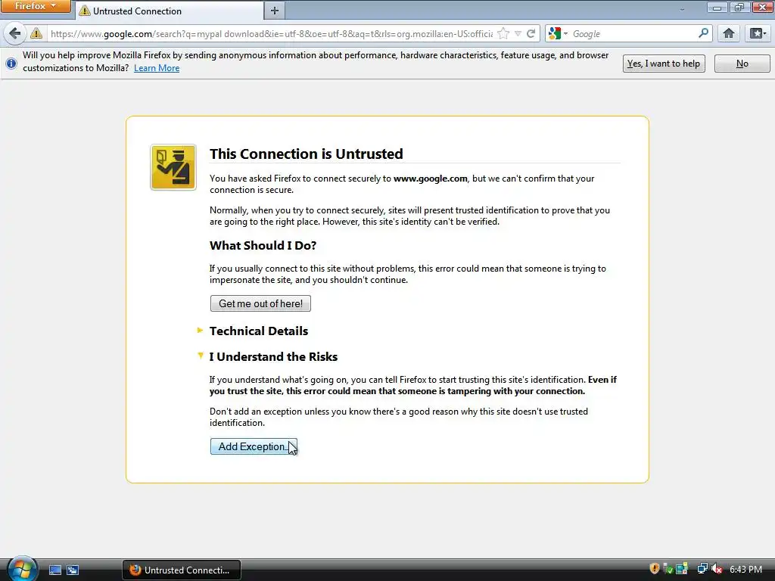The width and height of the screenshot is (775, 581).
Task: Click the URL address bar field
Action: pyautogui.click(x=272, y=33)
